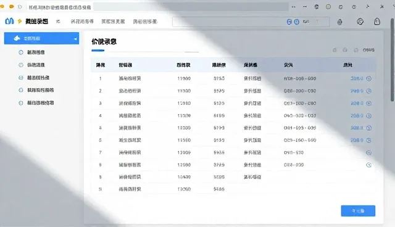Click the second small gray icon above the table's right side
Image resolution: width=395 pixels, height=227 pixels.
point(345,50)
